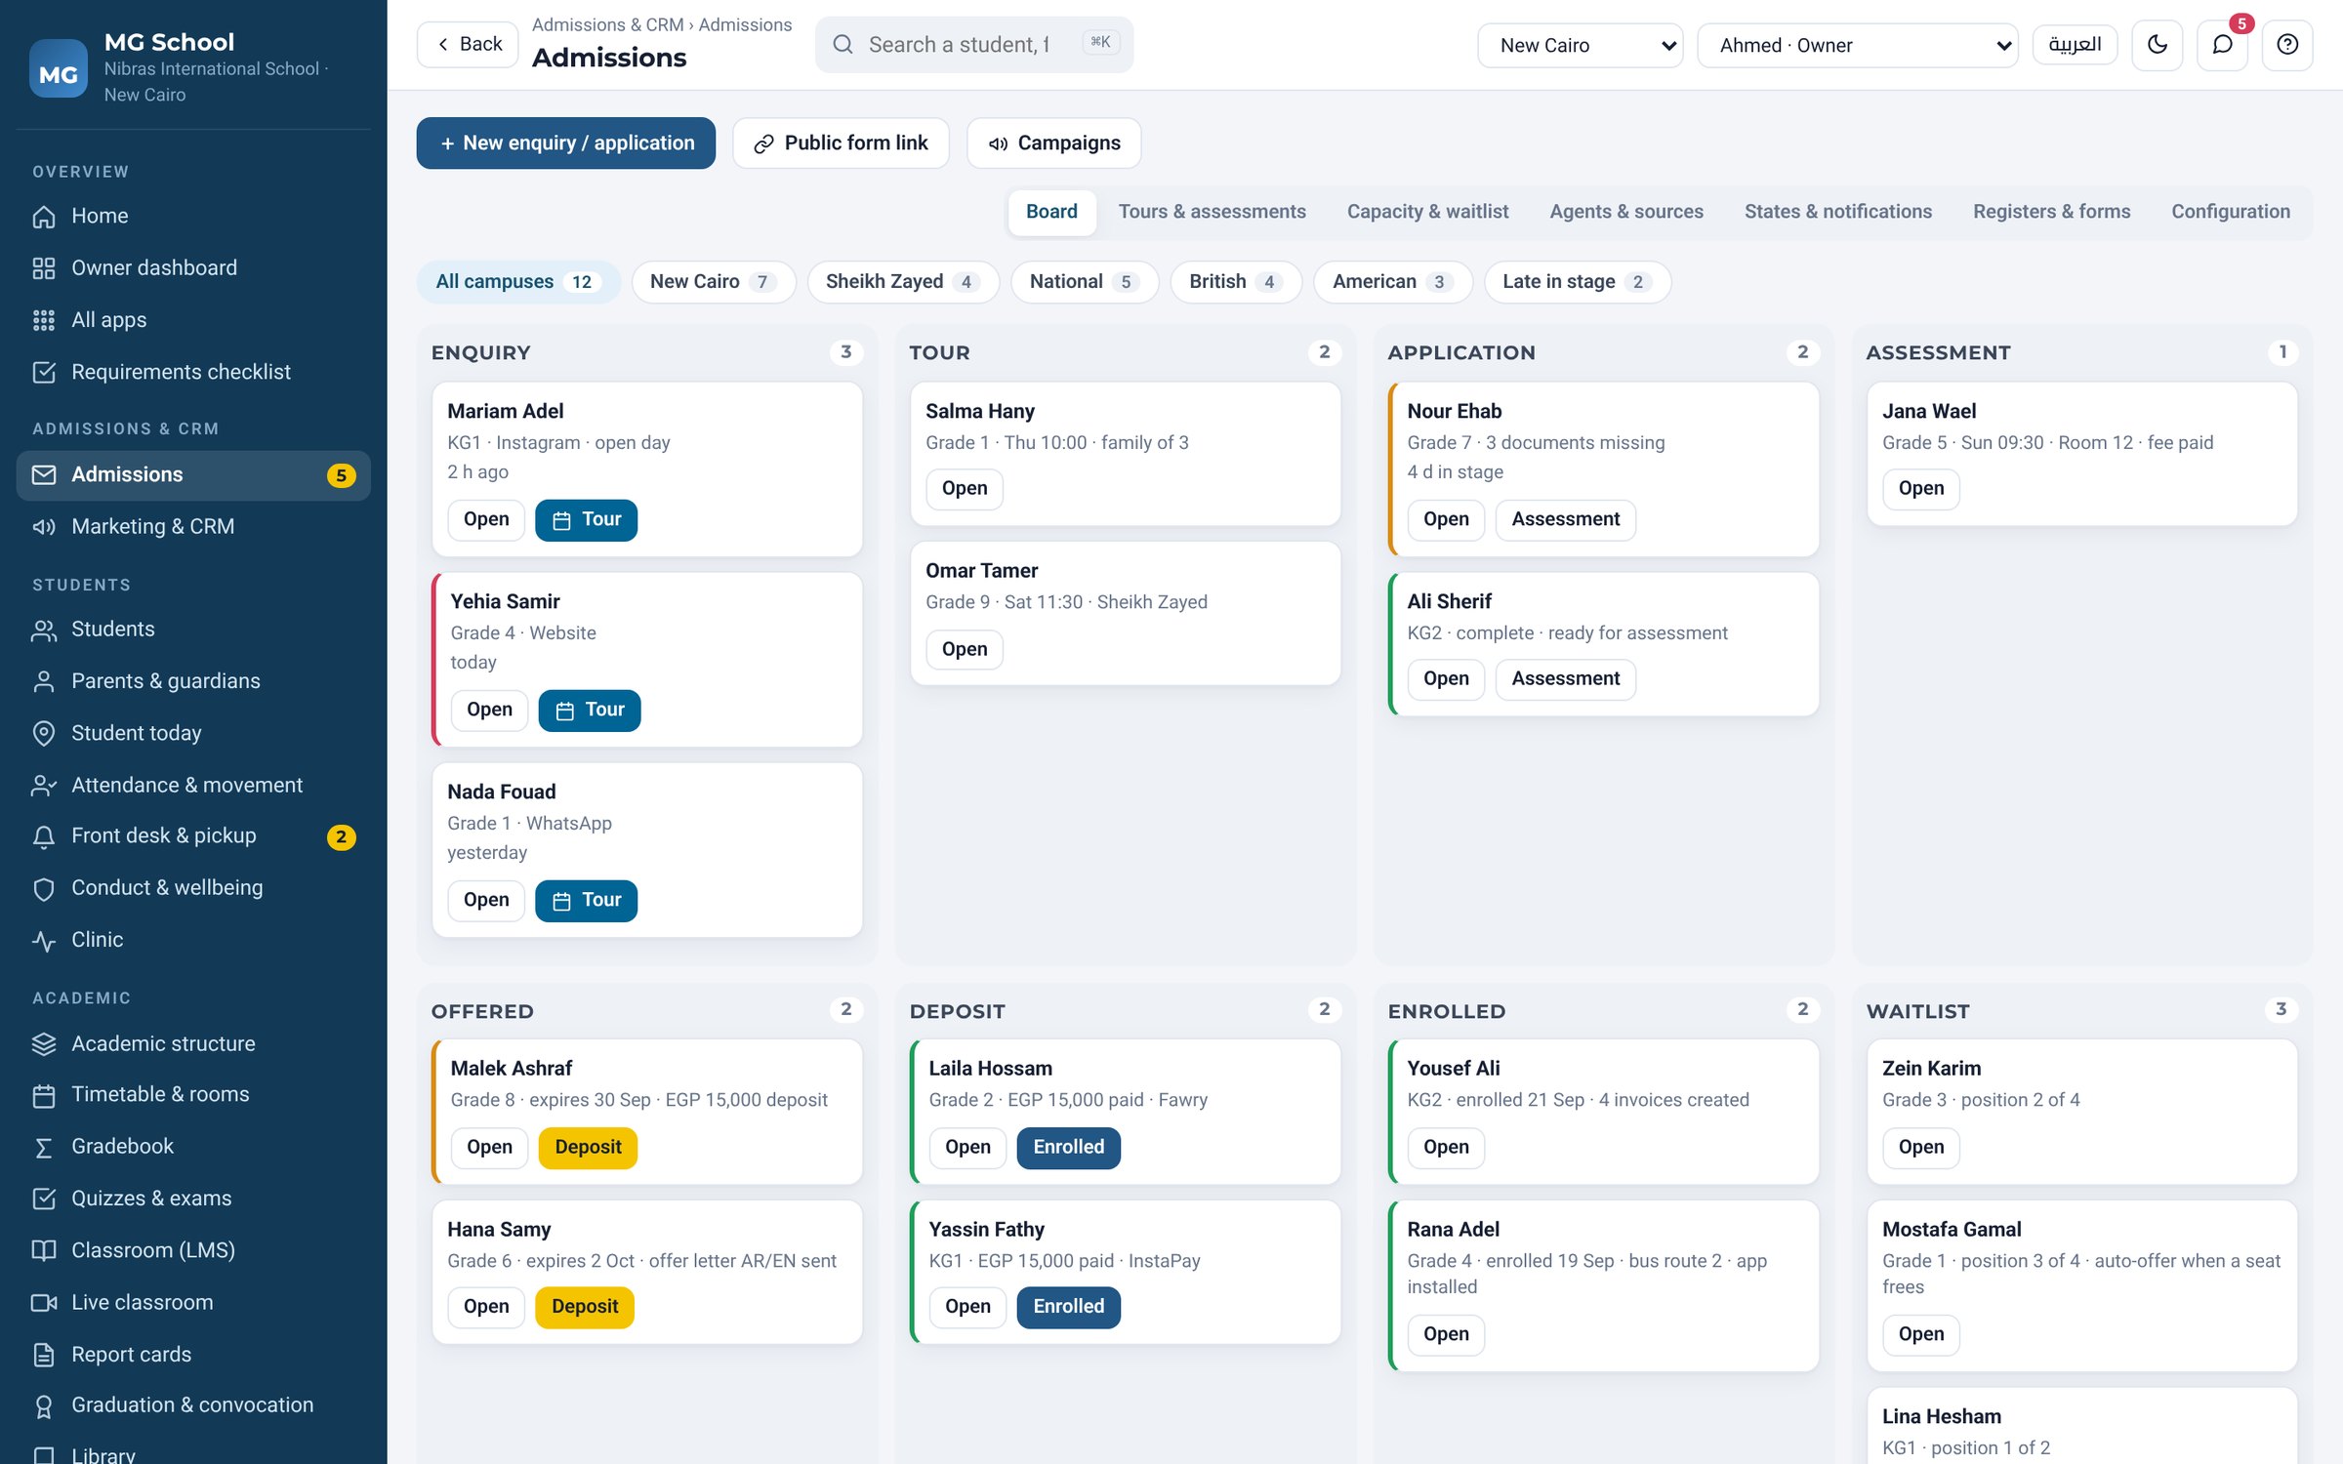
Task: Open Owner dashboard via its grid icon
Action: pyautogui.click(x=44, y=267)
